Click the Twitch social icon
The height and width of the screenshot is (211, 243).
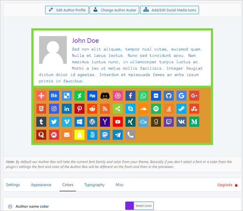point(168,122)
